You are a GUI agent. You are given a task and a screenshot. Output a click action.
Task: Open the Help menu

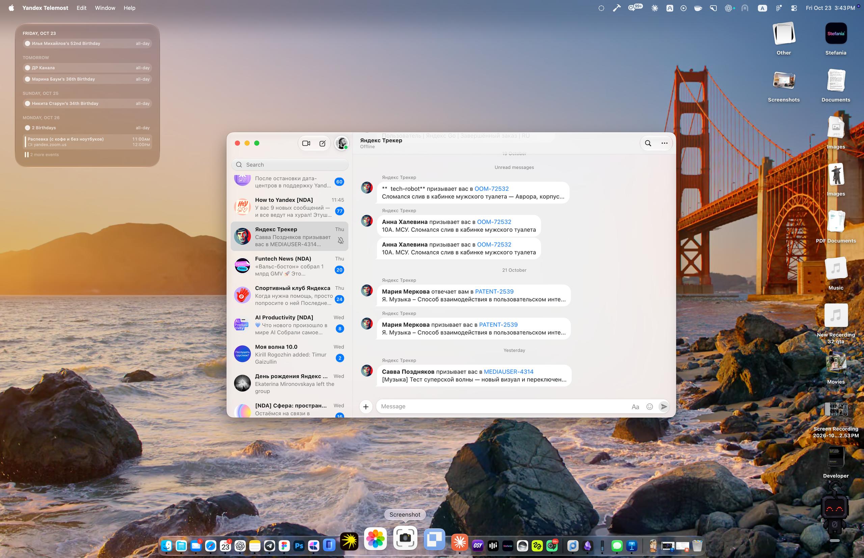point(129,8)
